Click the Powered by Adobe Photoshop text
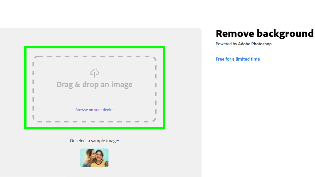 click(243, 44)
